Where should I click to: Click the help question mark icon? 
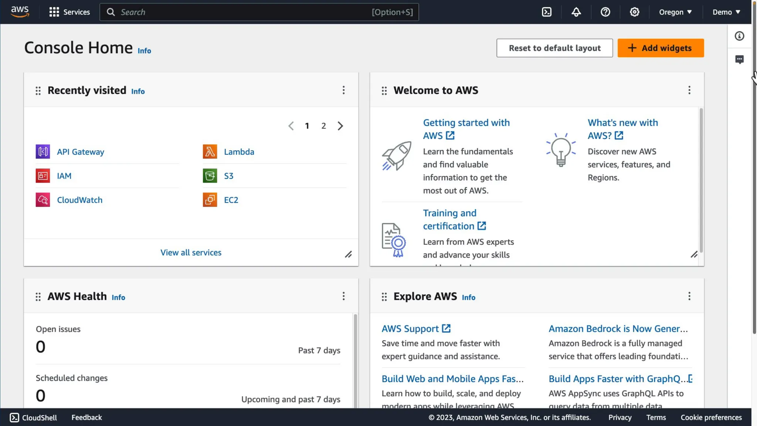(x=605, y=12)
